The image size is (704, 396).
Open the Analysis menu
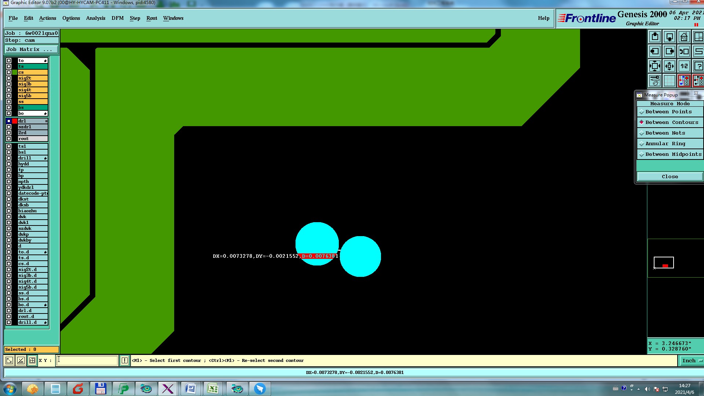pos(95,18)
